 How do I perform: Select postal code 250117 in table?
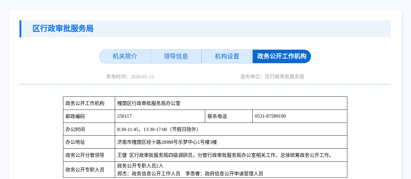click(x=125, y=116)
